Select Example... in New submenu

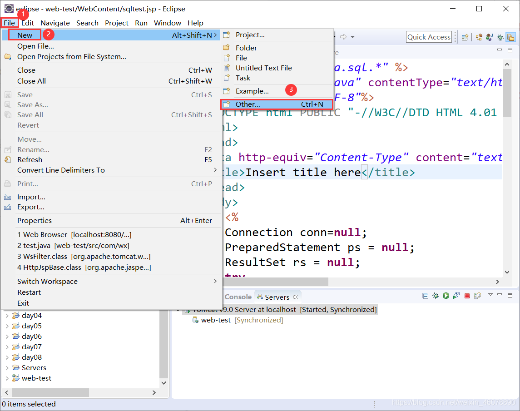(x=277, y=91)
